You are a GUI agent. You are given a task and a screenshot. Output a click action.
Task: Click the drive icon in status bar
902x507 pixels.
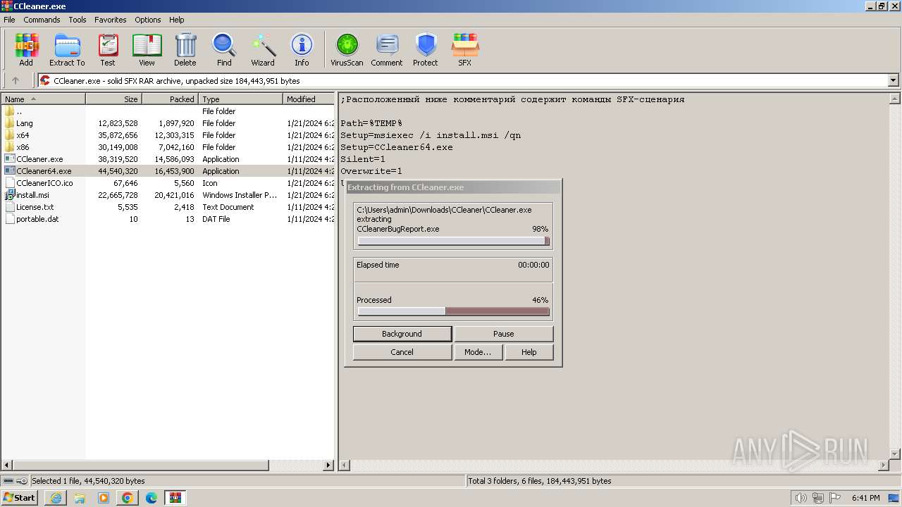(x=7, y=481)
